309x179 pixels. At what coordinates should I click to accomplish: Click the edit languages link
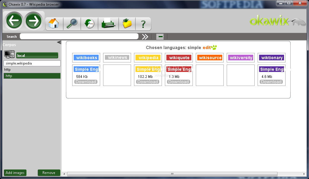(x=207, y=48)
